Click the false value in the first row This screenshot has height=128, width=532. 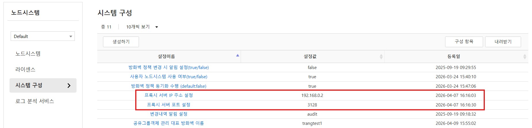(312, 68)
